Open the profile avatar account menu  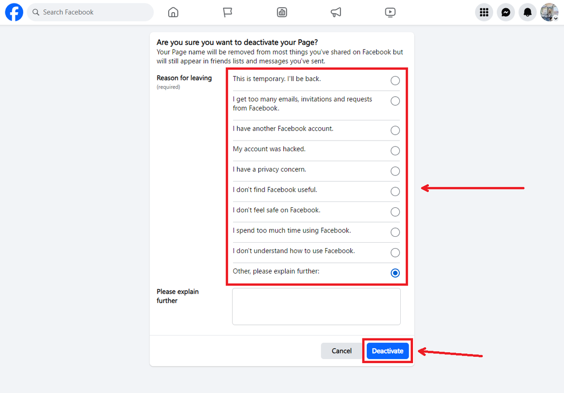[549, 12]
